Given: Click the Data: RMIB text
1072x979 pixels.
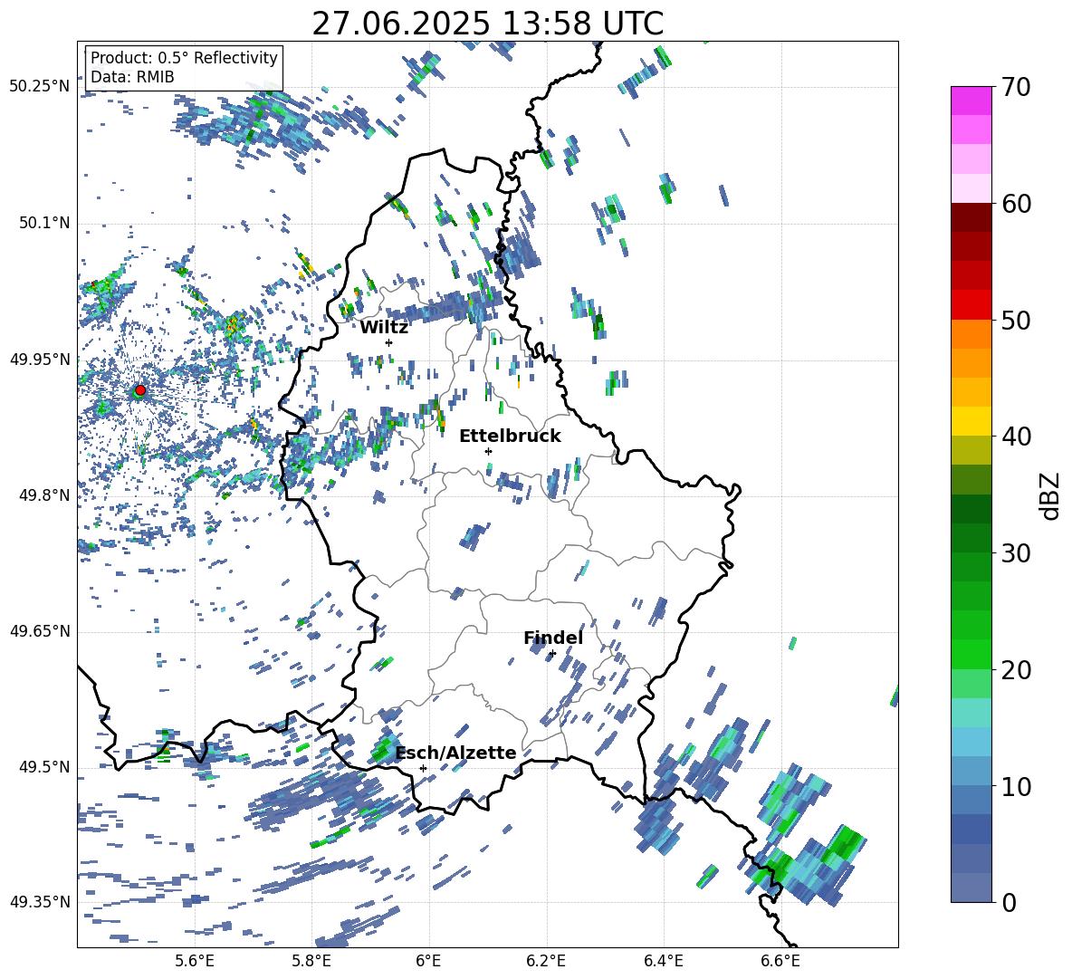Looking at the screenshot, I should pos(132,77).
